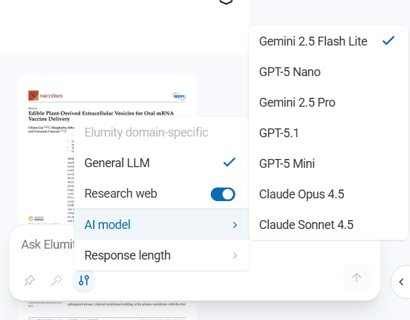The width and height of the screenshot is (410, 320).
Task: Choose Elumity domain-specific mode
Action: click(146, 132)
